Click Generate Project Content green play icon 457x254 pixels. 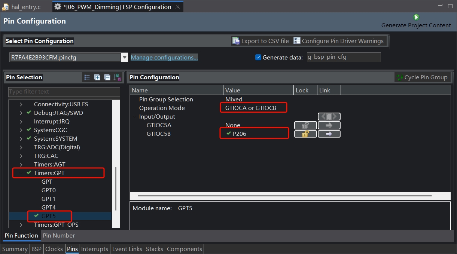(416, 17)
